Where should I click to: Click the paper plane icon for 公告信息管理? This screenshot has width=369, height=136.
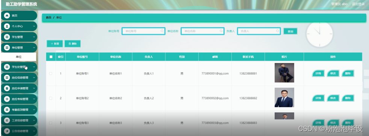click(7, 131)
